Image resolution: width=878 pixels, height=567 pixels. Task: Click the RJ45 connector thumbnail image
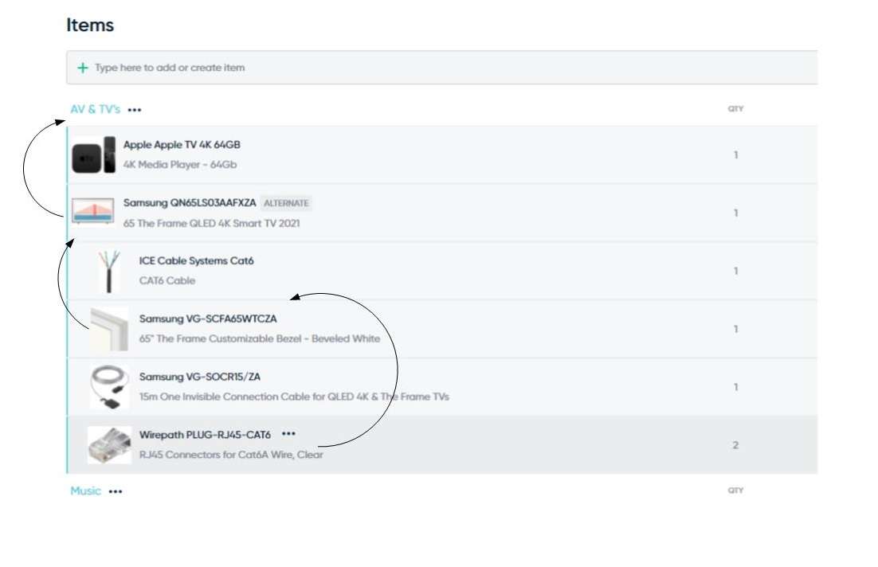point(109,445)
